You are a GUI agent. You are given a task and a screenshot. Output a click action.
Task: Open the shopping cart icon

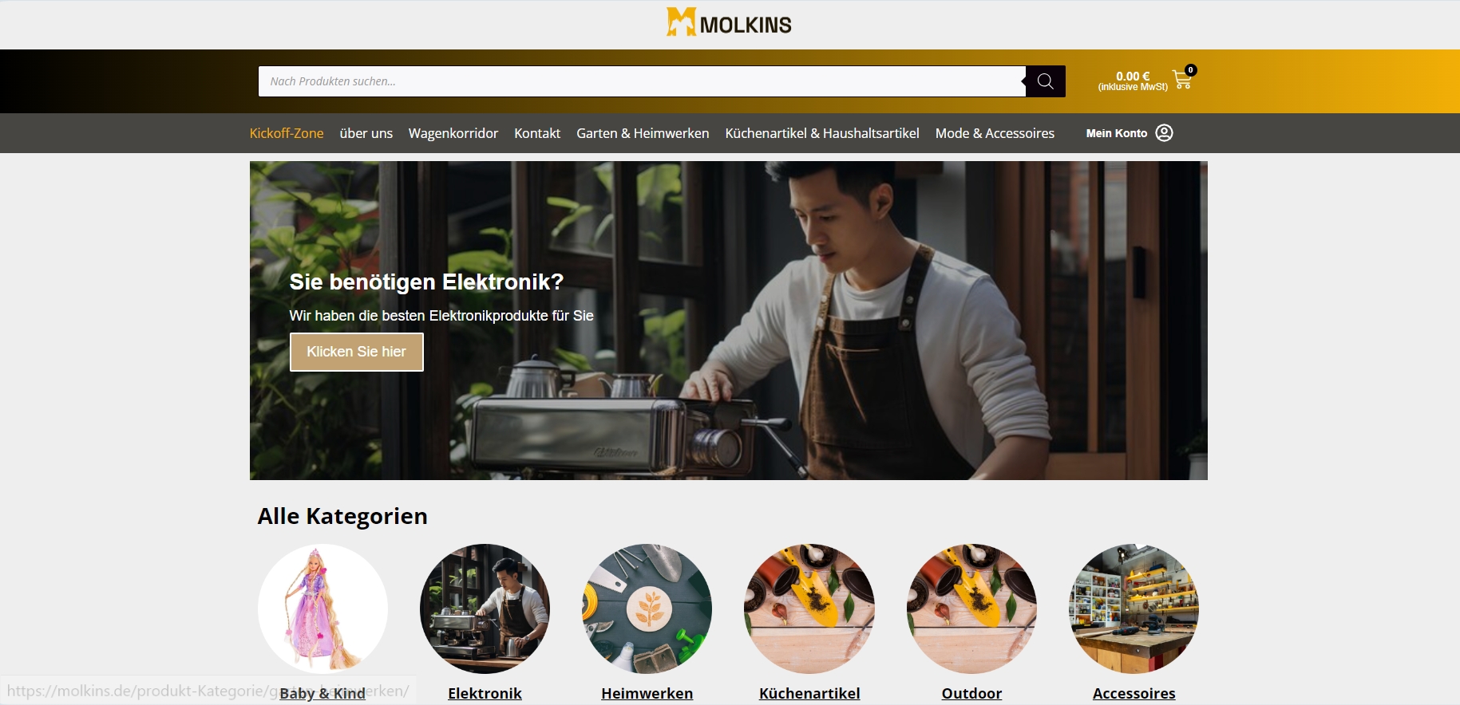tap(1182, 79)
